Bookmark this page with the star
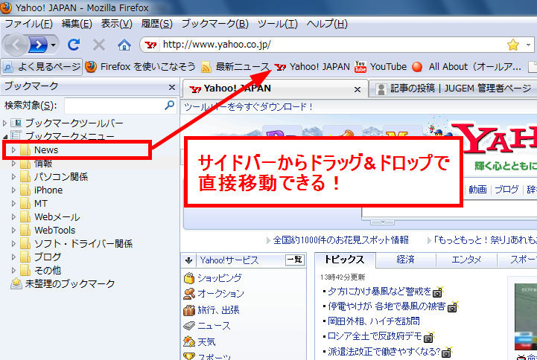 point(512,45)
